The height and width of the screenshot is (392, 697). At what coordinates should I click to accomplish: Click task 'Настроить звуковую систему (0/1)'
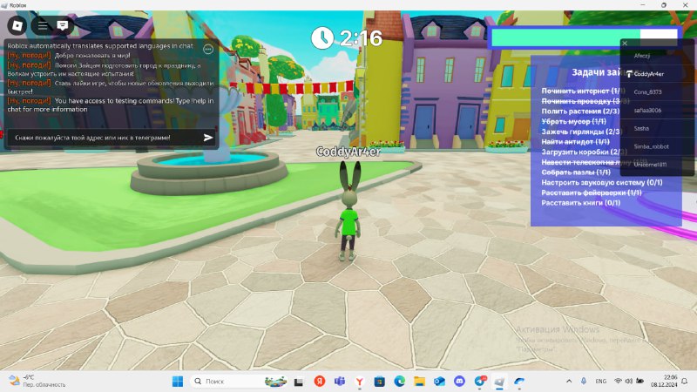click(x=602, y=182)
